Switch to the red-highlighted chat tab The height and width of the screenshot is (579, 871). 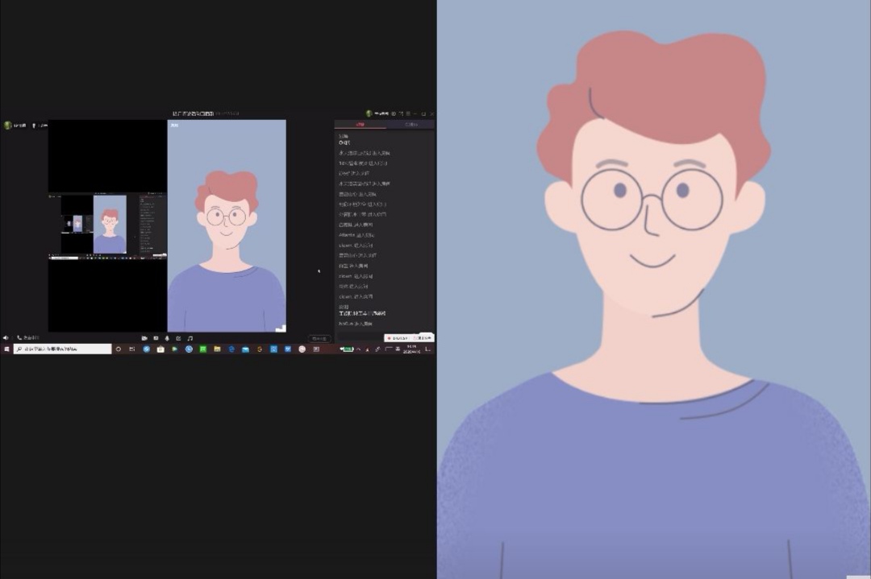click(360, 125)
